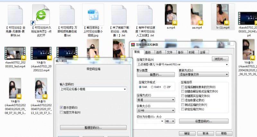Image resolution: width=257 pixels, height=137 pixels.
Task: Select the a.mp4 video file icon
Action: tap(170, 14)
